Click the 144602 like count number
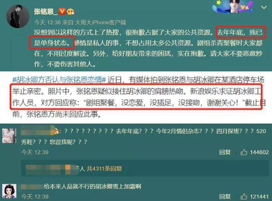 259,152
